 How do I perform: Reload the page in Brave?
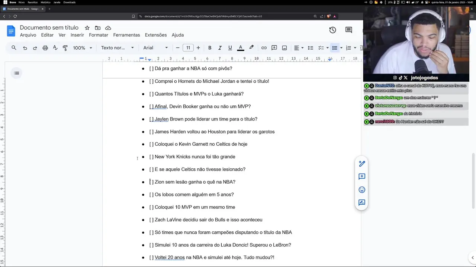point(15,16)
